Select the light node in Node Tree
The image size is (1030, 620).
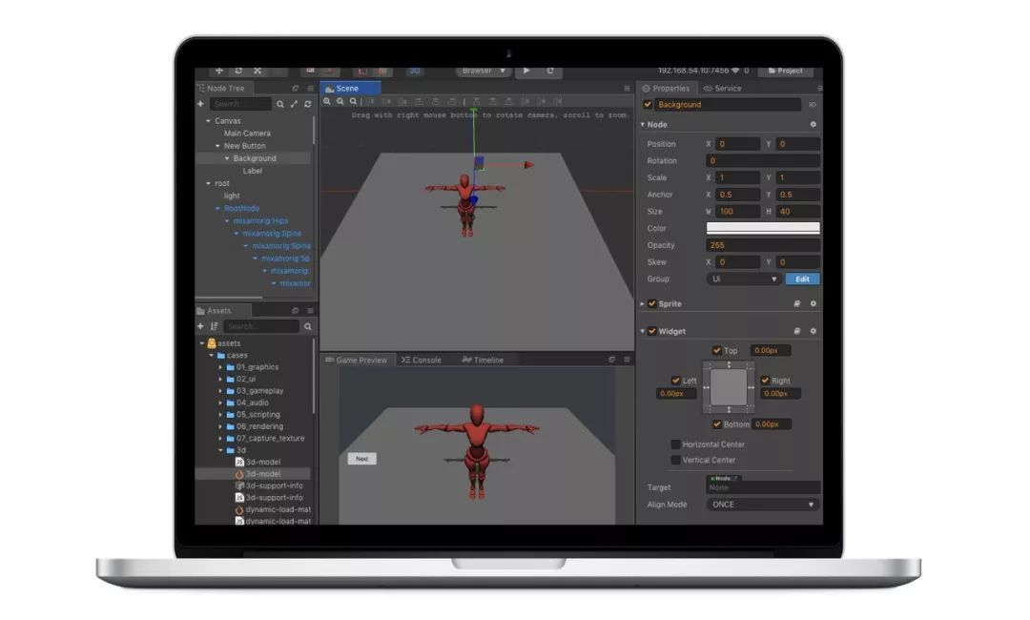(232, 196)
